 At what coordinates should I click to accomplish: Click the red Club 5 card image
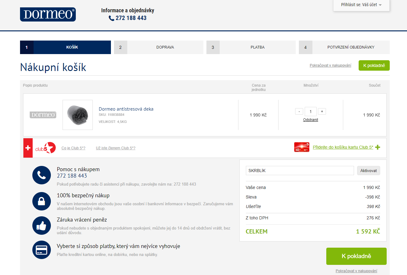pyautogui.click(x=302, y=147)
